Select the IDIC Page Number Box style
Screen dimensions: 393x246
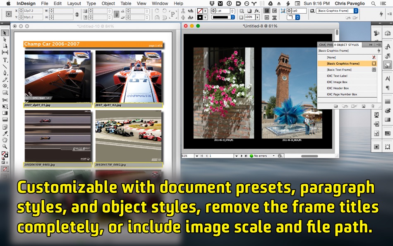[x=347, y=94]
